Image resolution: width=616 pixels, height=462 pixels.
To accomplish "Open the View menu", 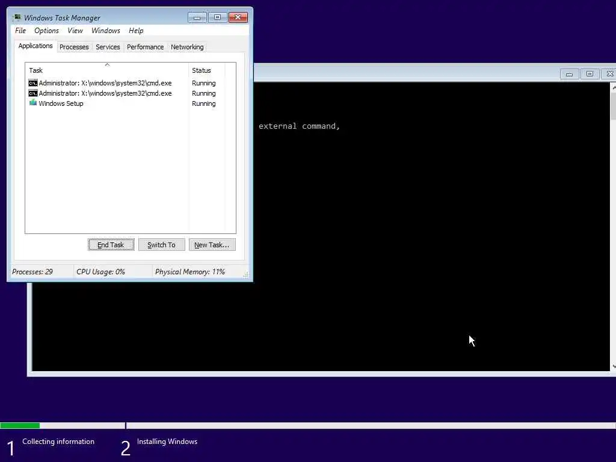I will [x=75, y=31].
